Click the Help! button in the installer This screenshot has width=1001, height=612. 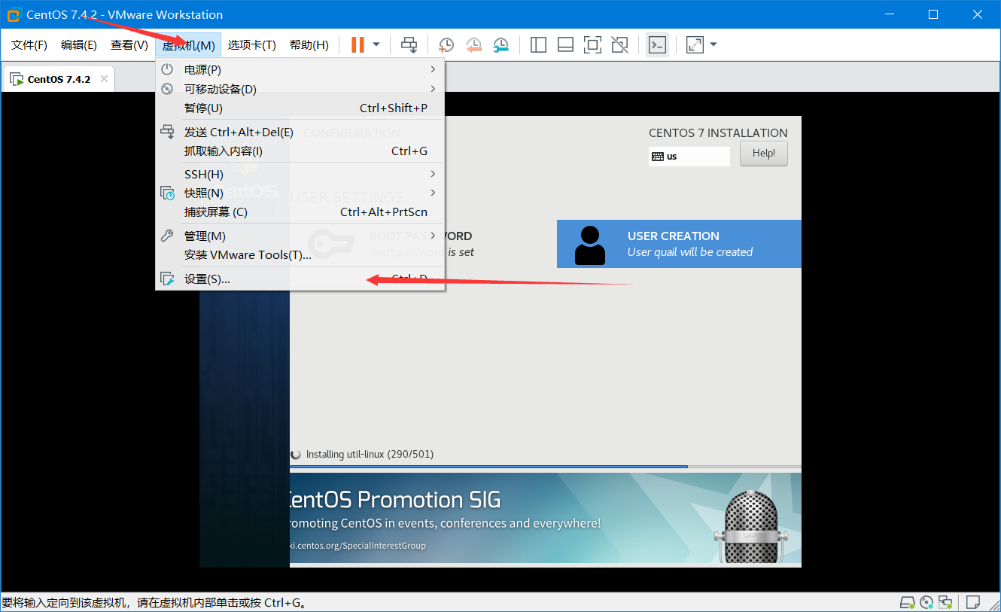(763, 153)
